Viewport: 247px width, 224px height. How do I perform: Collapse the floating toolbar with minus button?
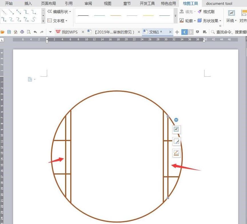pyautogui.click(x=176, y=120)
